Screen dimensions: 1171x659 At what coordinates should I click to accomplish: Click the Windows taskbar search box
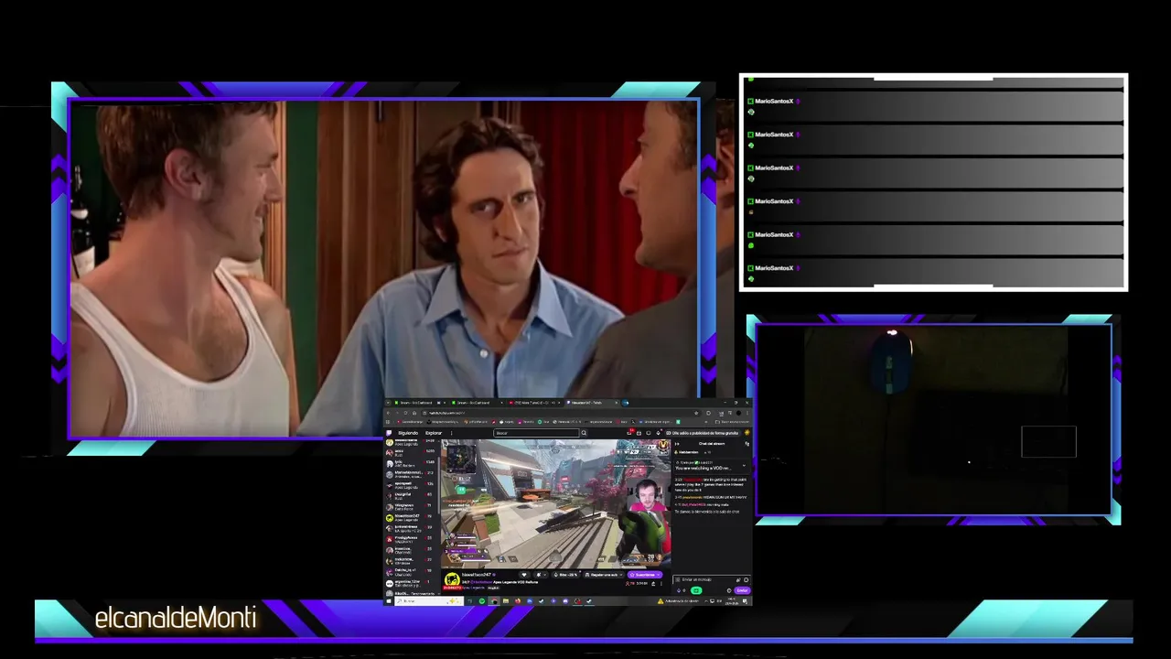(428, 601)
